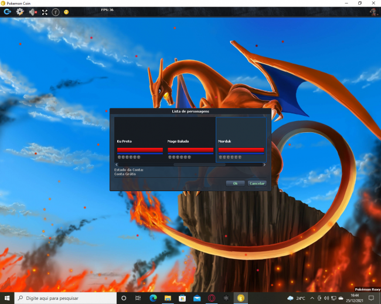This screenshot has height=304, width=381.
Task: Click Mage Baludo's red health bar
Action: pos(190,150)
